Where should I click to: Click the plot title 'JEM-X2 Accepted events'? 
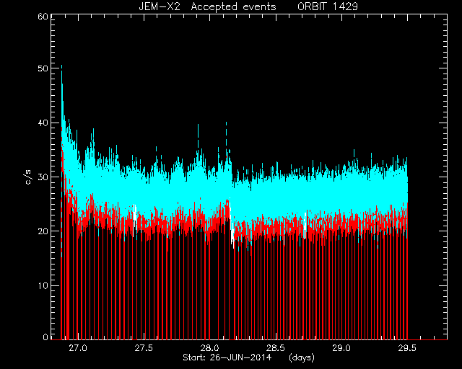point(207,6)
